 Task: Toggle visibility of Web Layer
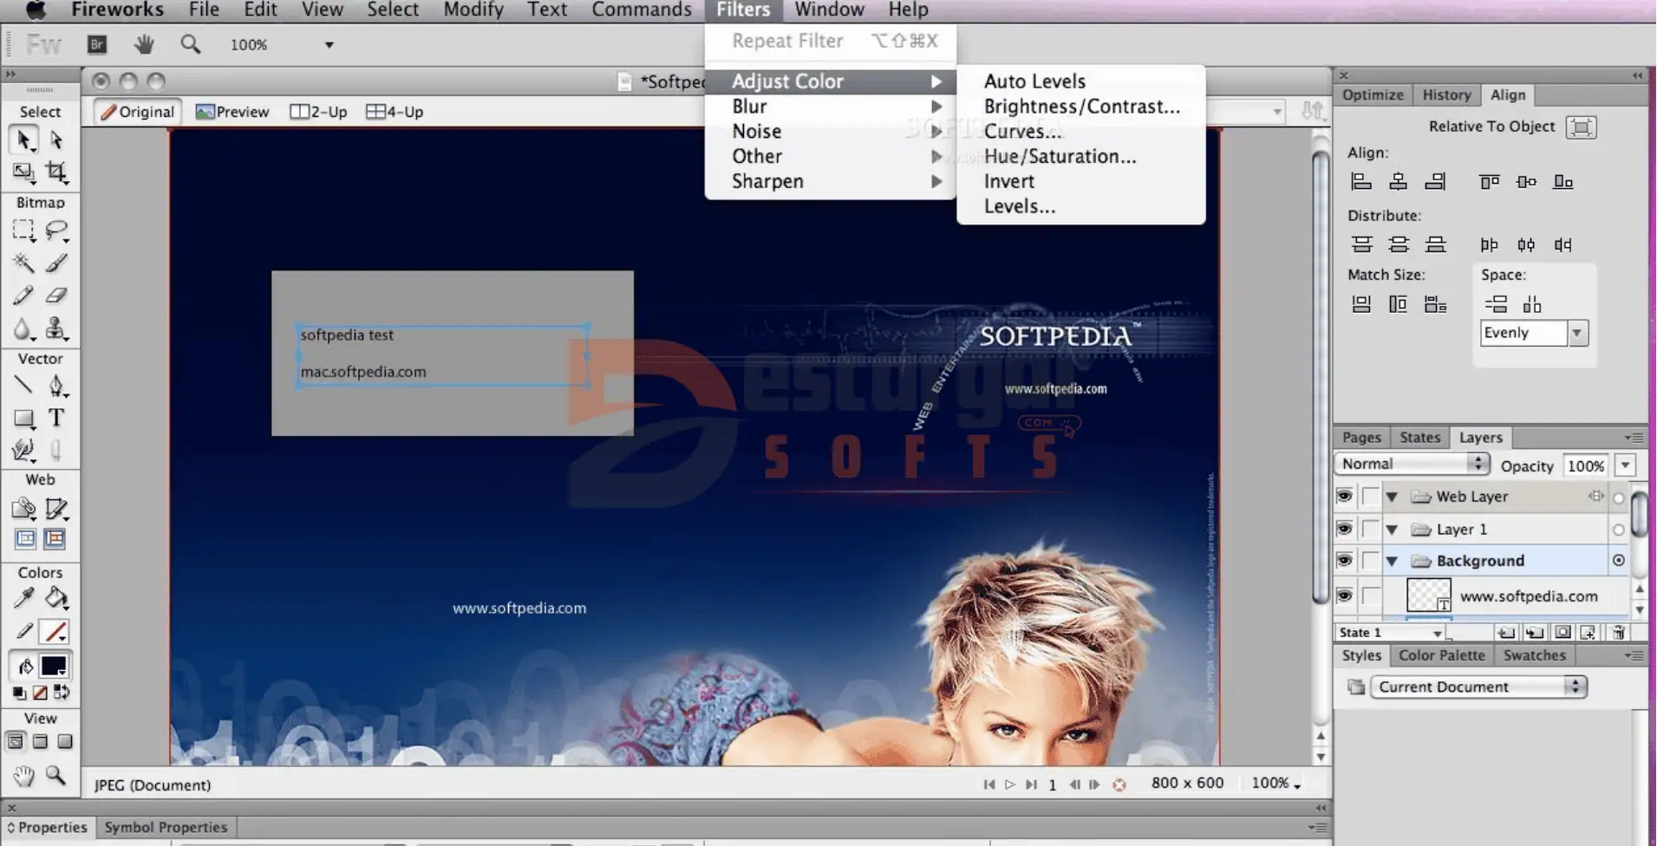[x=1344, y=497]
